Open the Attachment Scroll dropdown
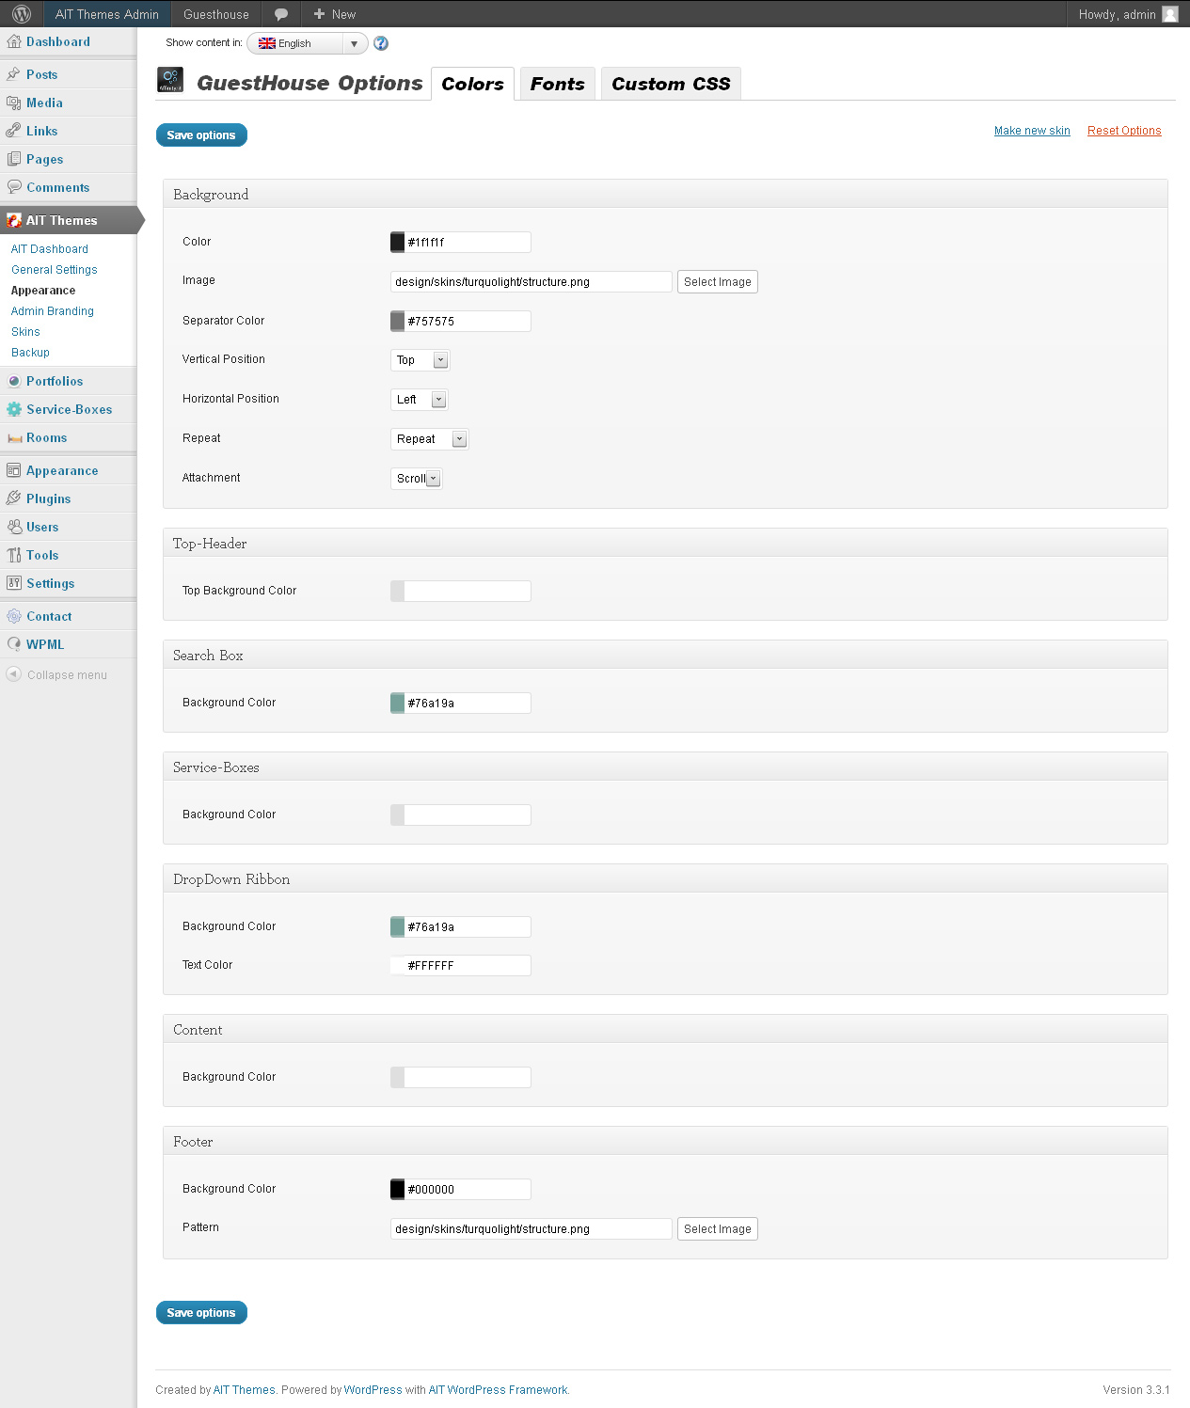The image size is (1190, 1408). pos(416,479)
